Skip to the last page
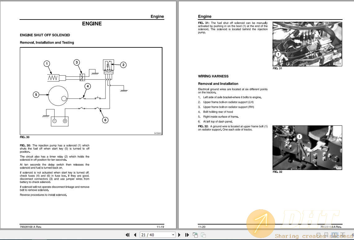This screenshot has width=354, height=240. pyautogui.click(x=187, y=235)
